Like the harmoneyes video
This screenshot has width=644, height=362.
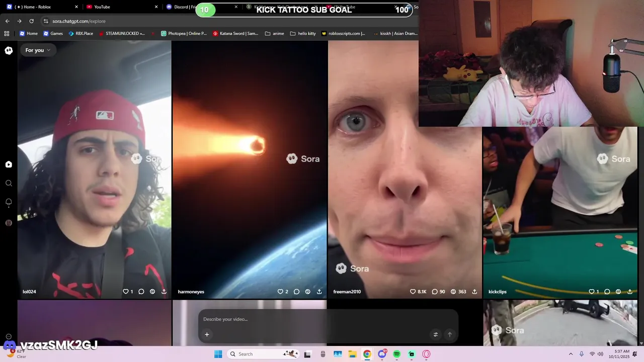(281, 292)
